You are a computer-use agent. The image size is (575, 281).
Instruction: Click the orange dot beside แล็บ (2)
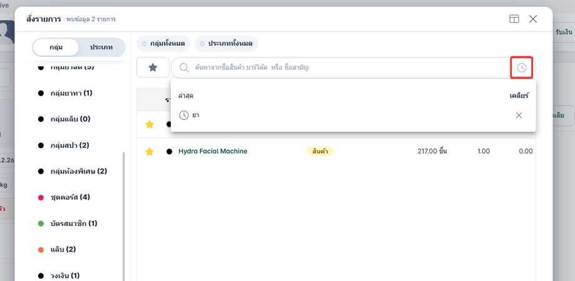point(41,250)
